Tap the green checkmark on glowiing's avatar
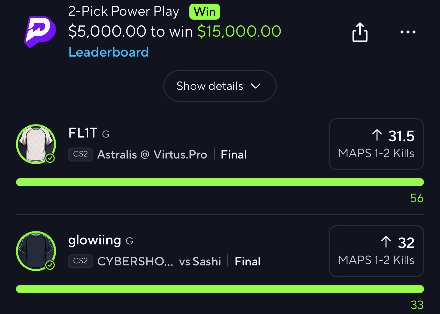 point(50,265)
